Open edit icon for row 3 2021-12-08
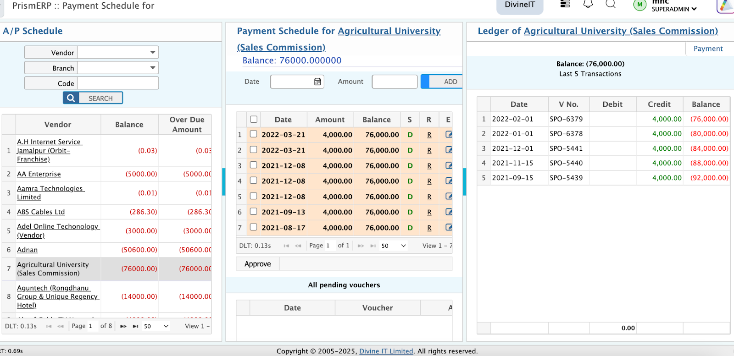Viewport: 734px width, 356px height. 449,165
